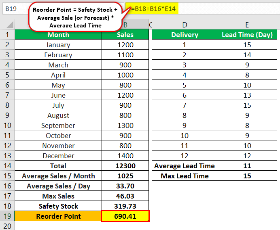Click the Max Lead Time label
The width and height of the screenshot is (280, 230).
pos(185,176)
